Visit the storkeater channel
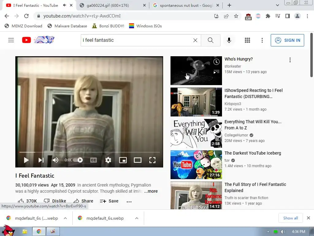Viewport: 314px width, 236px height. [x=233, y=66]
